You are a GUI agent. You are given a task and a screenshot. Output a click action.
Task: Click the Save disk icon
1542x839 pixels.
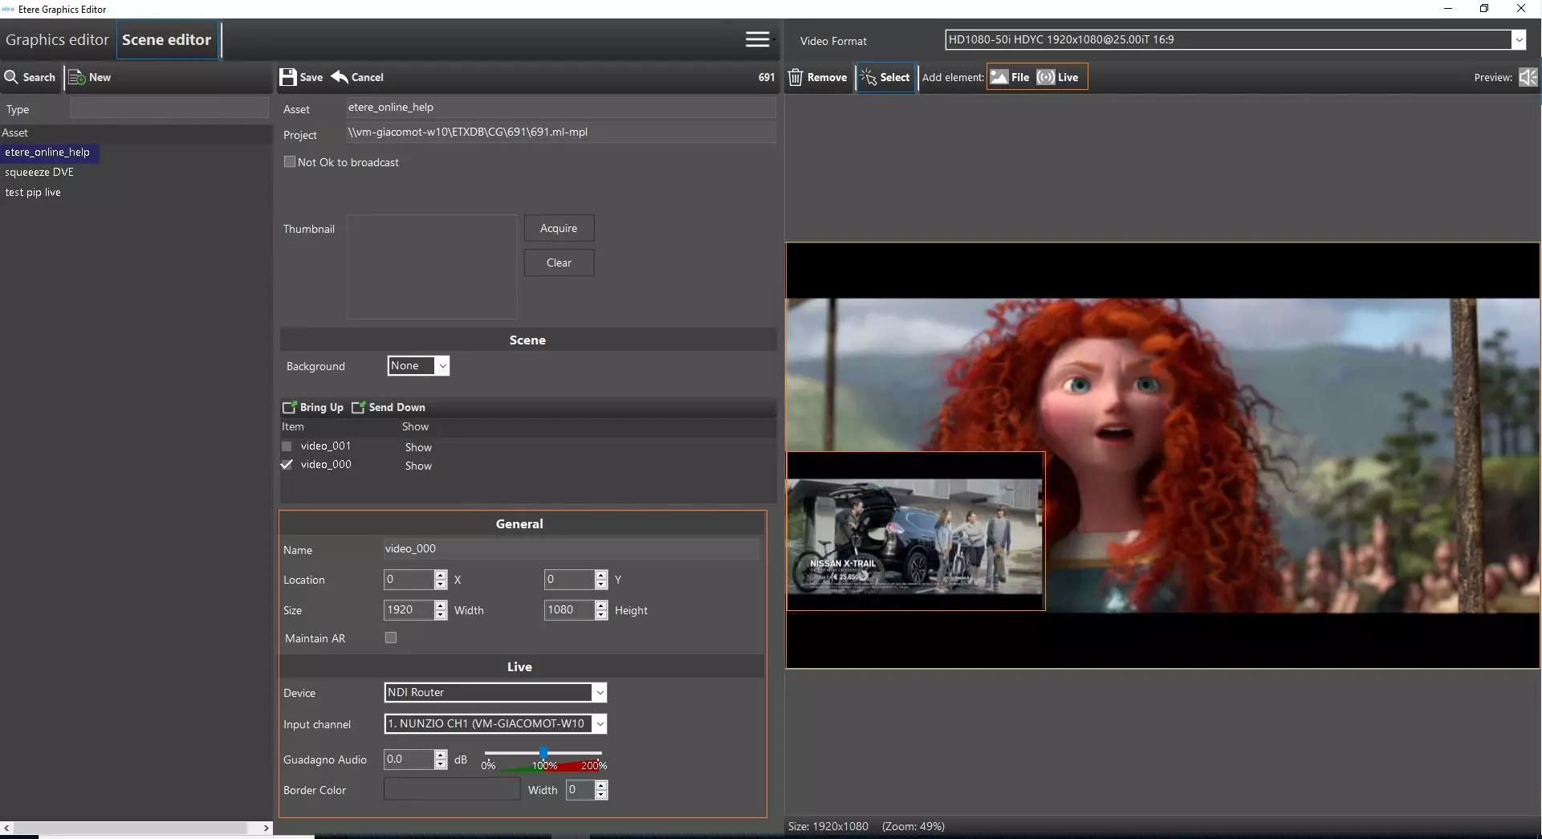288,77
